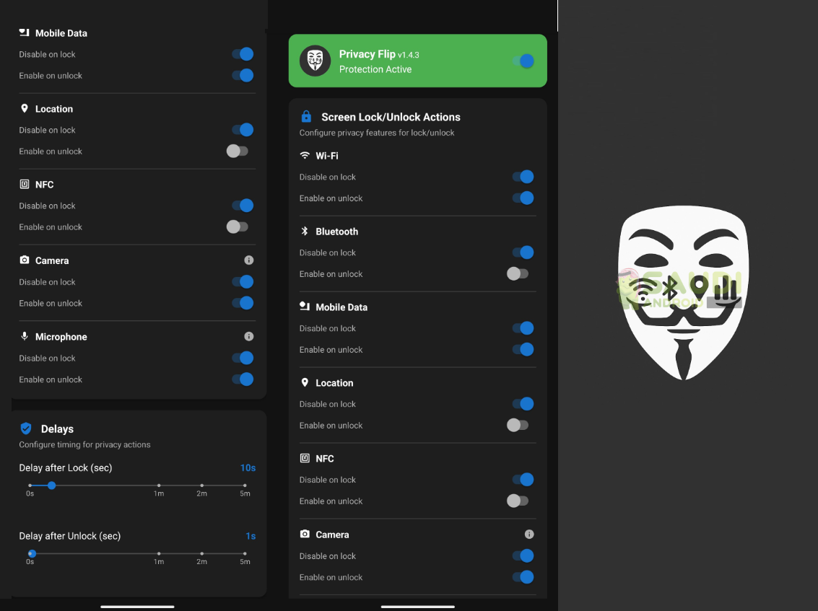Tap the left panel navigation bar handle
Screen dimensions: 818x611
point(137,606)
